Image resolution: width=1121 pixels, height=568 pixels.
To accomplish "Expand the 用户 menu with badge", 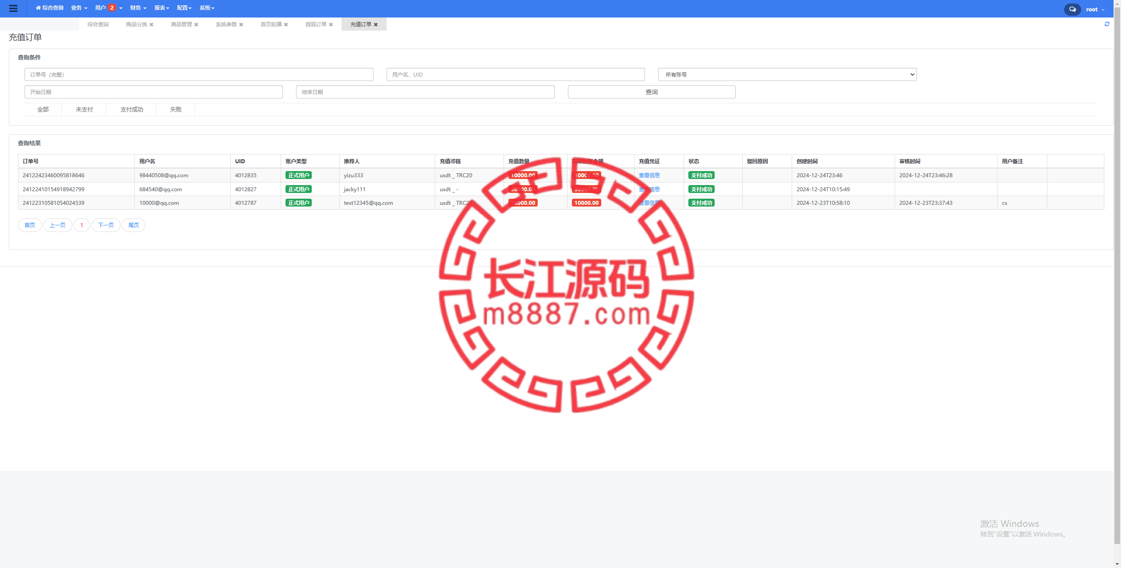I will pyautogui.click(x=109, y=8).
